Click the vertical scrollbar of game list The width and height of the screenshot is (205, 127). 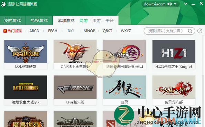coord(203,55)
